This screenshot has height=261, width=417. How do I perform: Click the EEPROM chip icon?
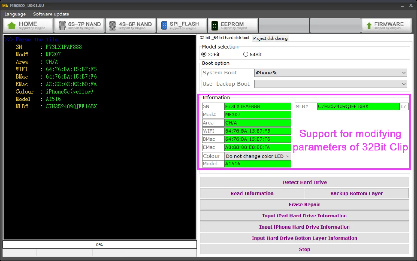tap(215, 26)
